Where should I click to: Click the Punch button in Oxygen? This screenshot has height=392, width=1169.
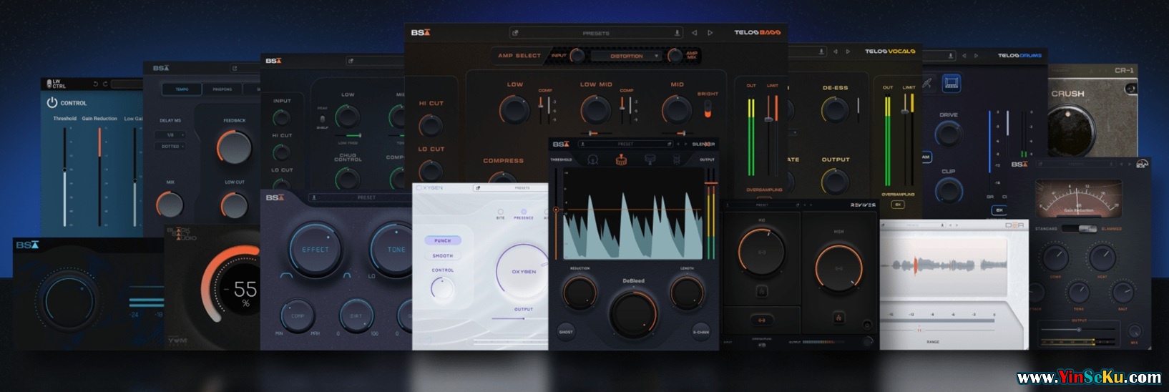443,241
